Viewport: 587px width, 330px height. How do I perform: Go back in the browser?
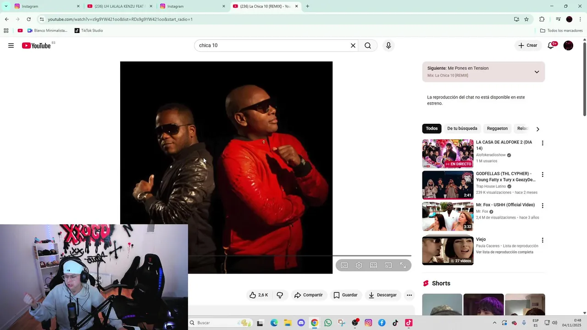(x=6, y=19)
